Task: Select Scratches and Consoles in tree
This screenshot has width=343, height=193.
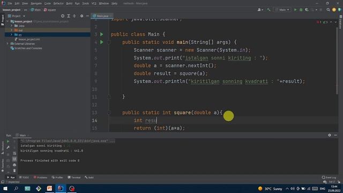Action: pos(26,48)
